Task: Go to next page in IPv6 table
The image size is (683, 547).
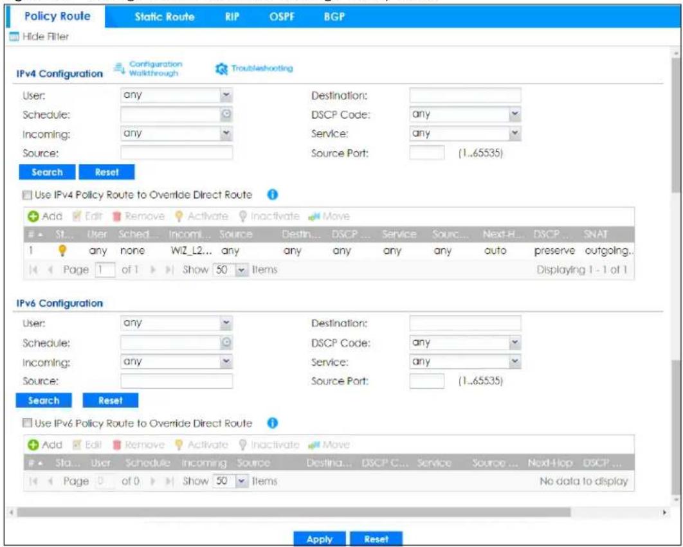Action: point(153,481)
